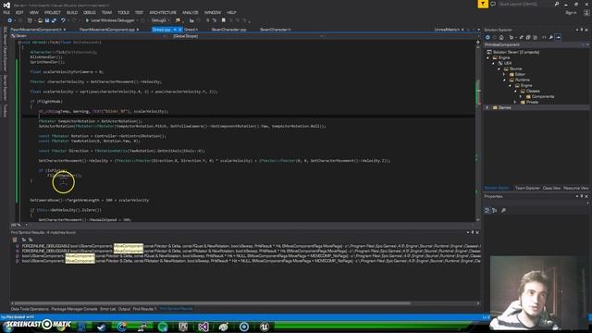Click the Properties Categorized view icon
592x333 pixels.
pos(487,210)
